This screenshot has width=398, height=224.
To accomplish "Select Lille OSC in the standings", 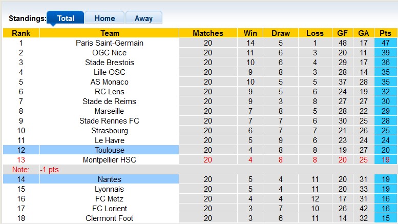I will pyautogui.click(x=110, y=72).
